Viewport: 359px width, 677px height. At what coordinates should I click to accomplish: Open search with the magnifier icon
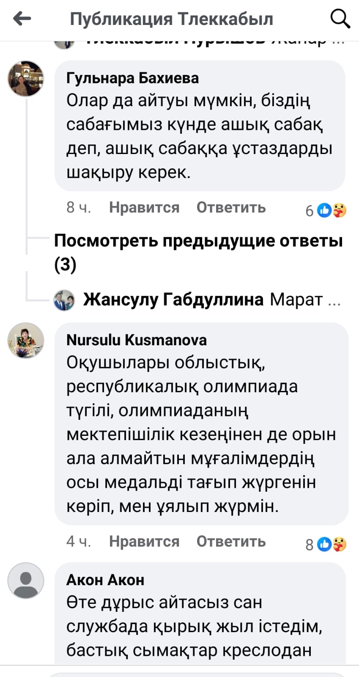click(340, 19)
